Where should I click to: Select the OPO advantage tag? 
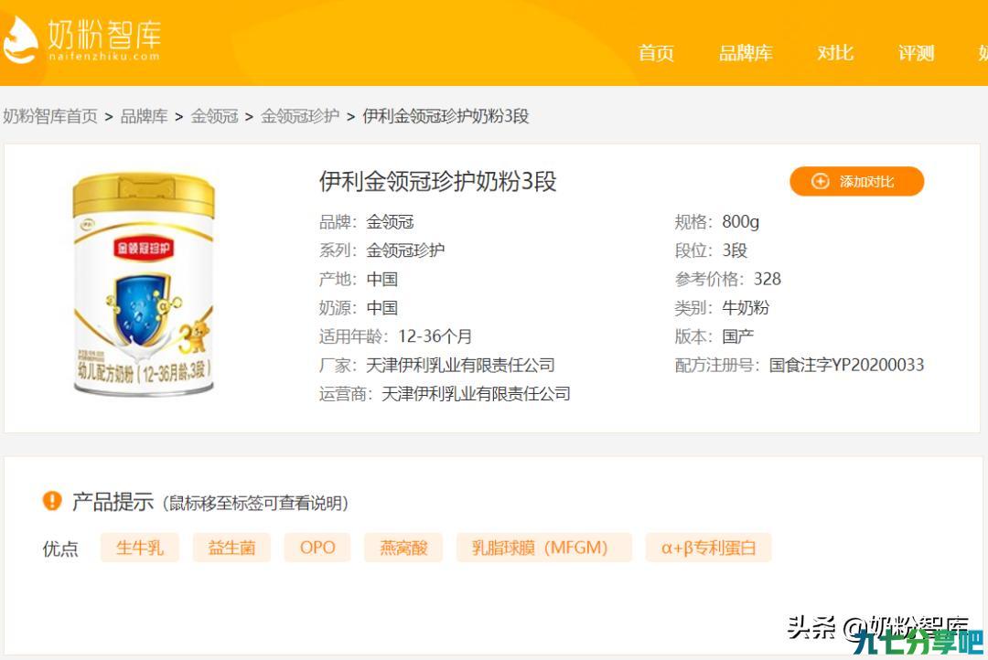(x=317, y=548)
